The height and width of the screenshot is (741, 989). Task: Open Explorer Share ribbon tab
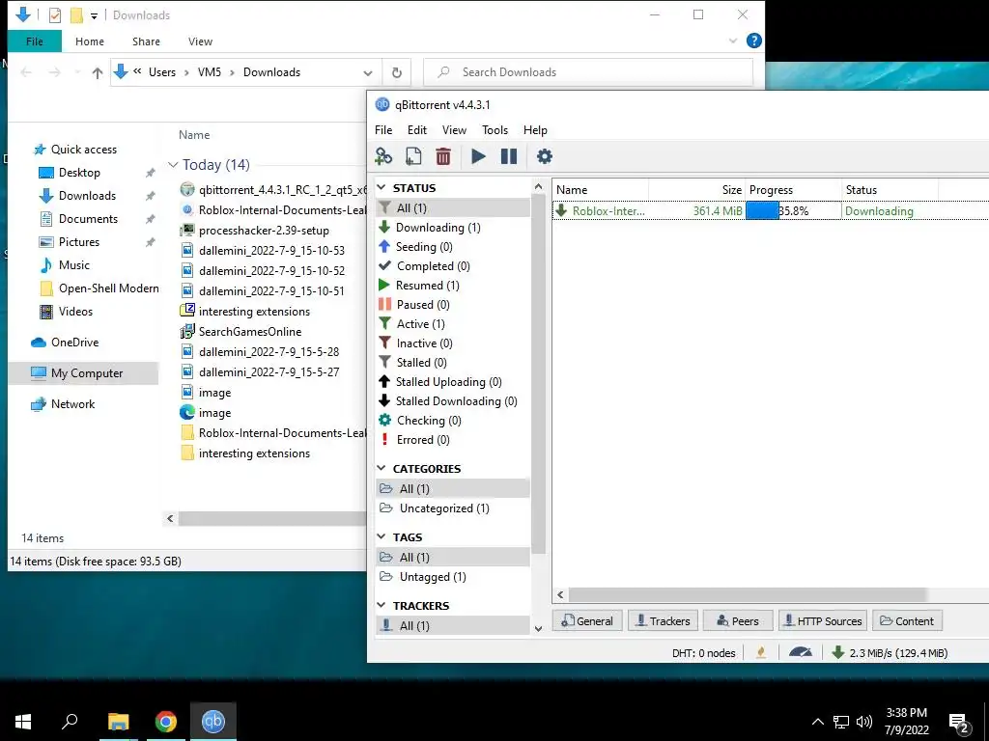(x=147, y=41)
